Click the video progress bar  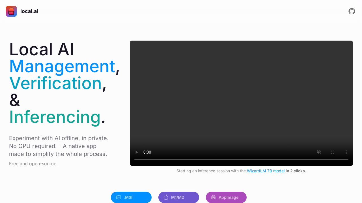(241, 160)
